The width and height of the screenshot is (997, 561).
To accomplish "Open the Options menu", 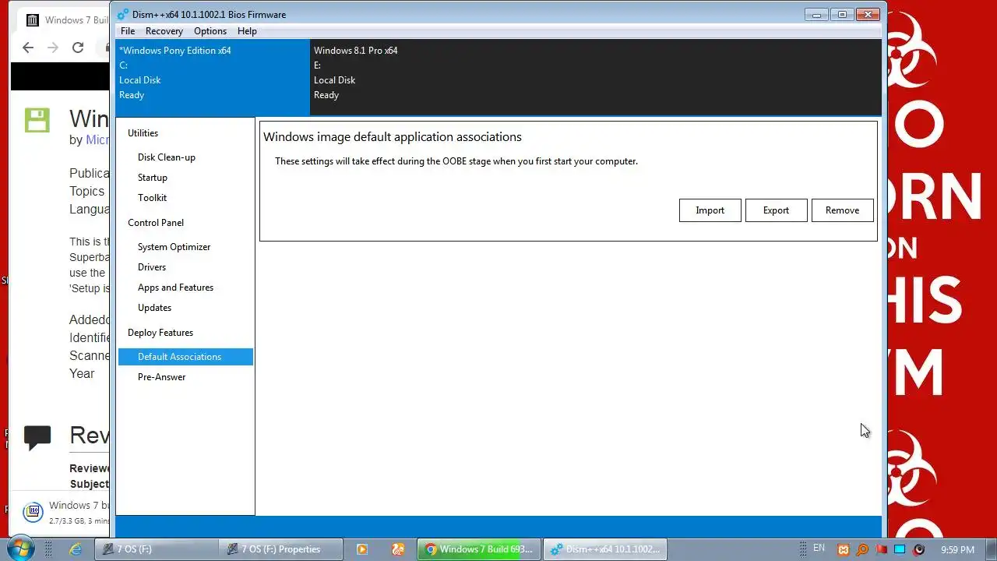I will click(210, 31).
